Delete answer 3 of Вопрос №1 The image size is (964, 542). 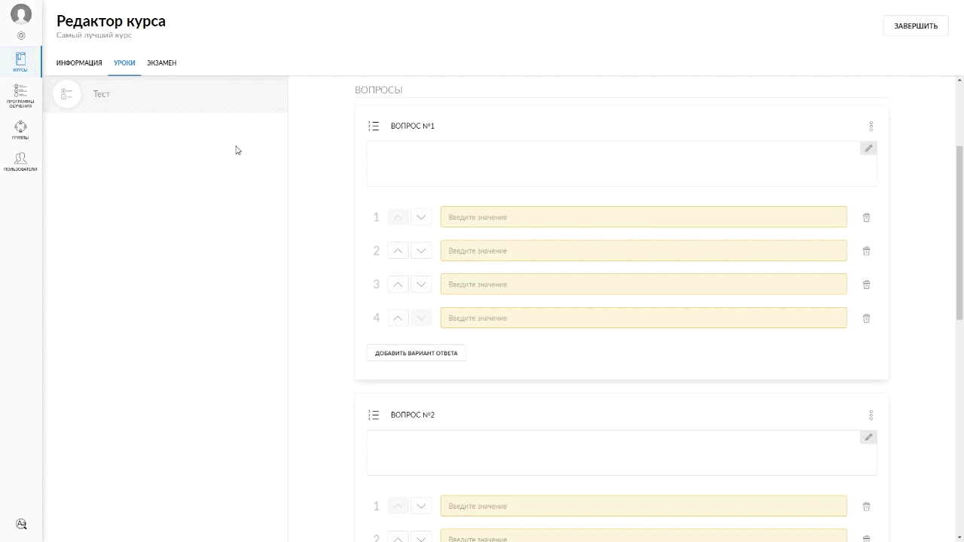(x=866, y=285)
